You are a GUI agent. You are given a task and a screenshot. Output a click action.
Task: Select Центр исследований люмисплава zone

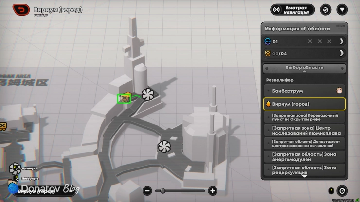305,130
